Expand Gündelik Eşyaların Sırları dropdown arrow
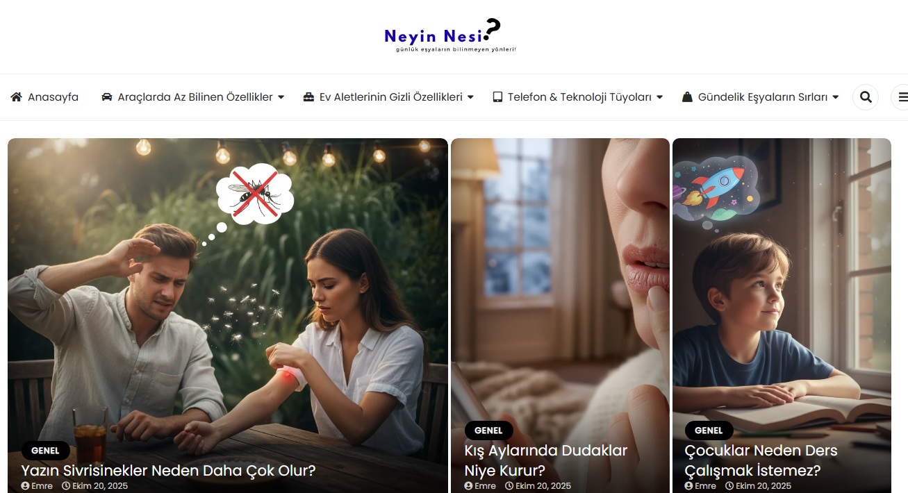The height and width of the screenshot is (493, 908). [x=835, y=97]
